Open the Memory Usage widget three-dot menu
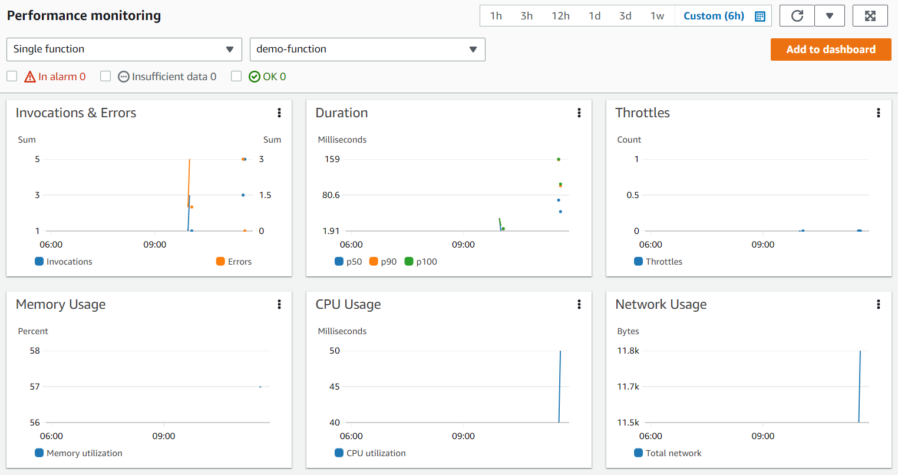The height and width of the screenshot is (475, 898). pos(279,305)
